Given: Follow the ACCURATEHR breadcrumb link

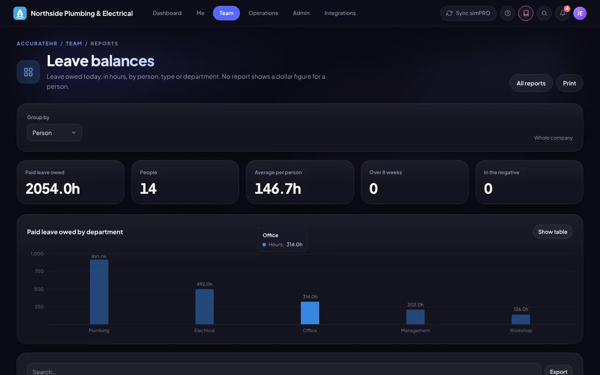Looking at the screenshot, I should 37,44.
